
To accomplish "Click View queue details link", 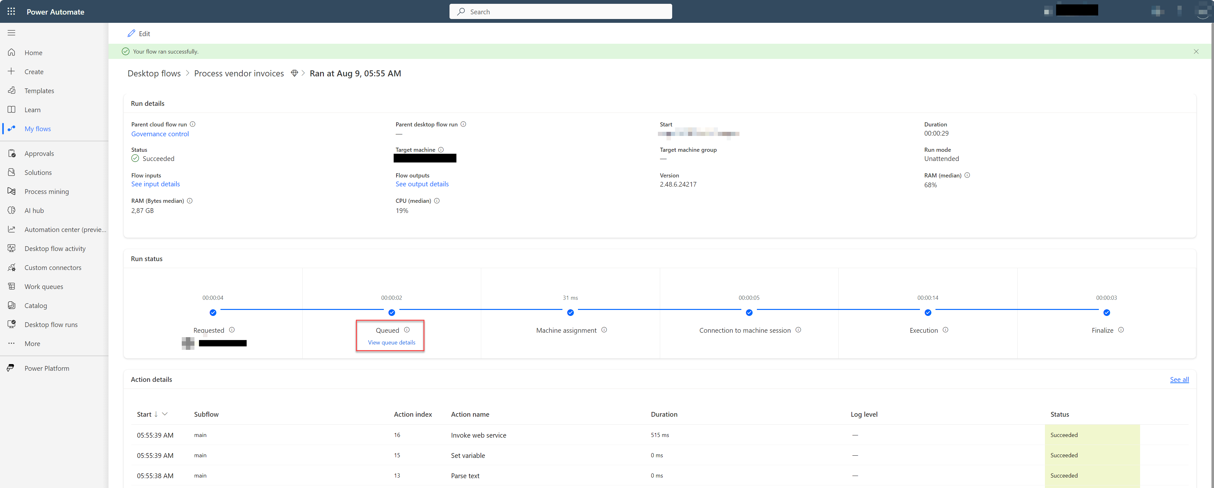I will pos(390,343).
